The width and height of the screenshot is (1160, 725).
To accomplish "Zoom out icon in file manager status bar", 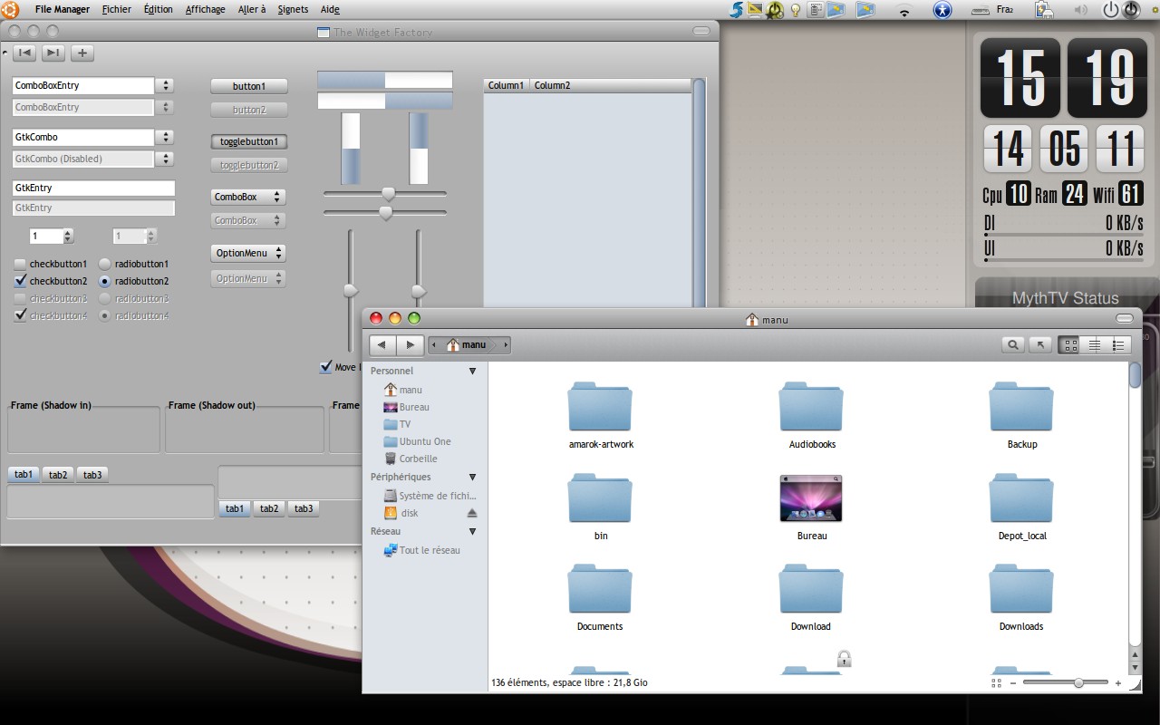I will [x=1013, y=683].
